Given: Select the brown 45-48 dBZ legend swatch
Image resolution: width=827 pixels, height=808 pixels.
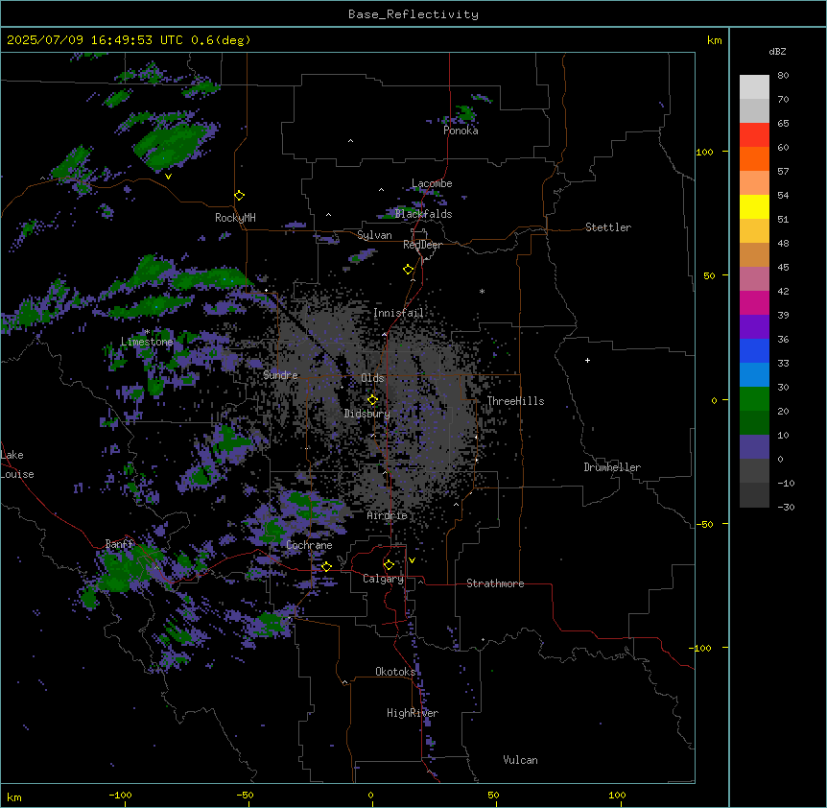Looking at the screenshot, I should [x=754, y=254].
